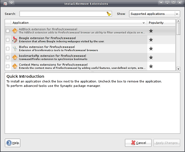Click the popularity star for Biofox

click(x=151, y=49)
